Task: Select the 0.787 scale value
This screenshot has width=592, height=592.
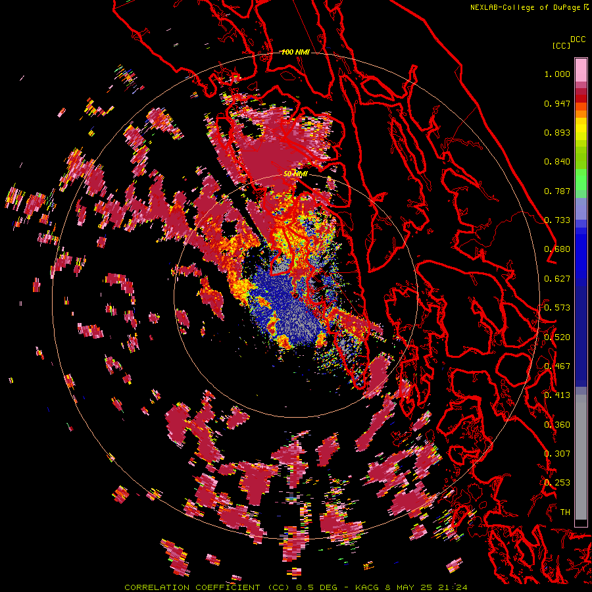Action: tap(557, 191)
